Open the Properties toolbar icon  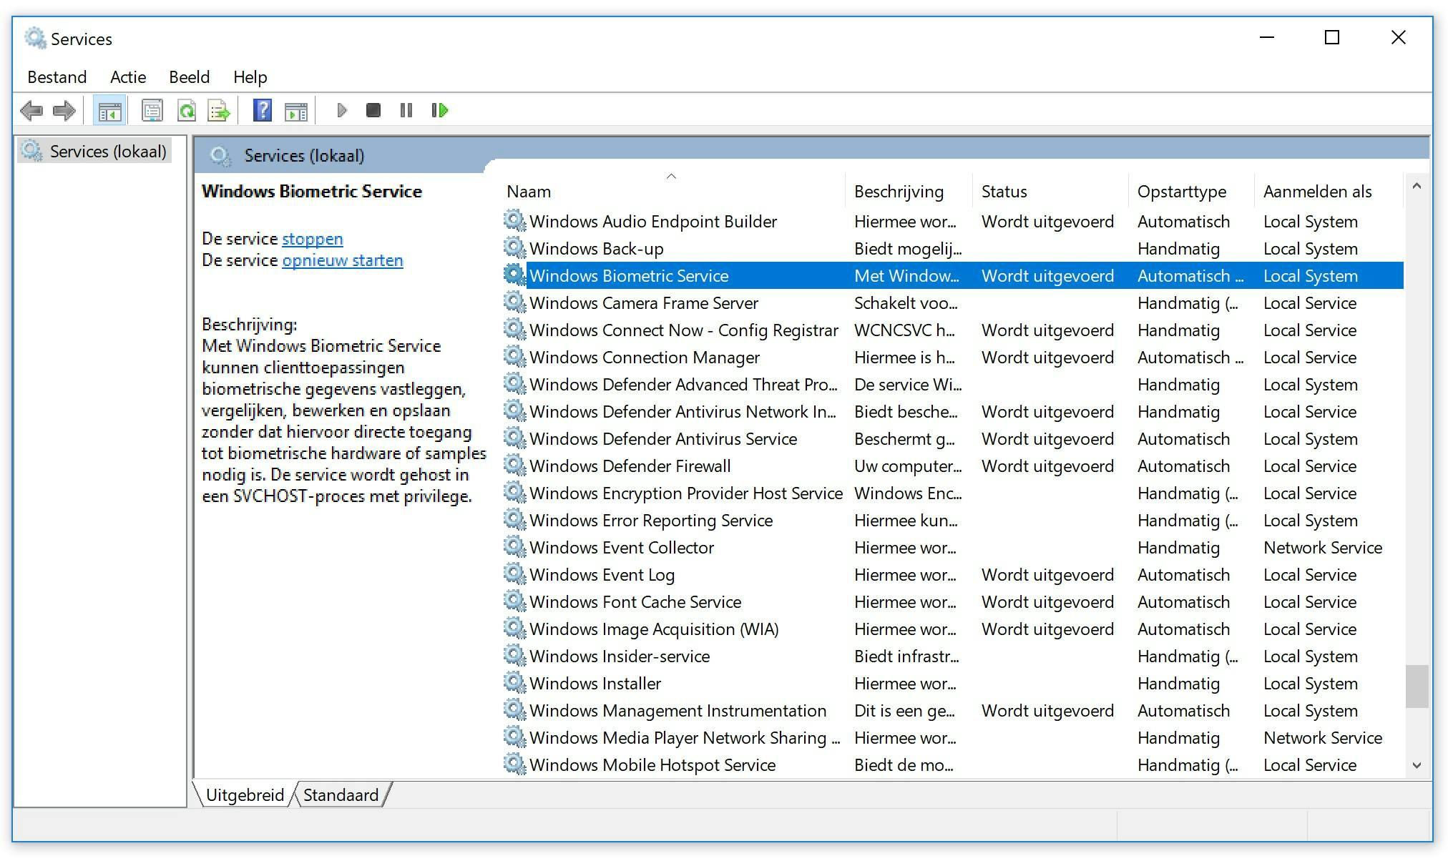[x=152, y=111]
